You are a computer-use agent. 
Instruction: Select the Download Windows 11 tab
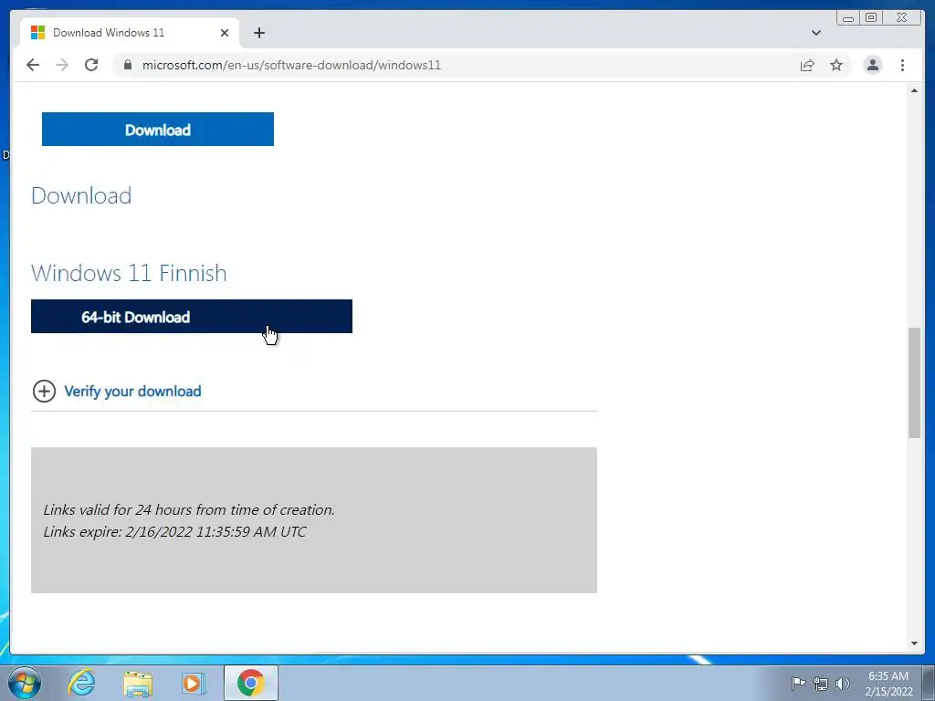point(130,33)
